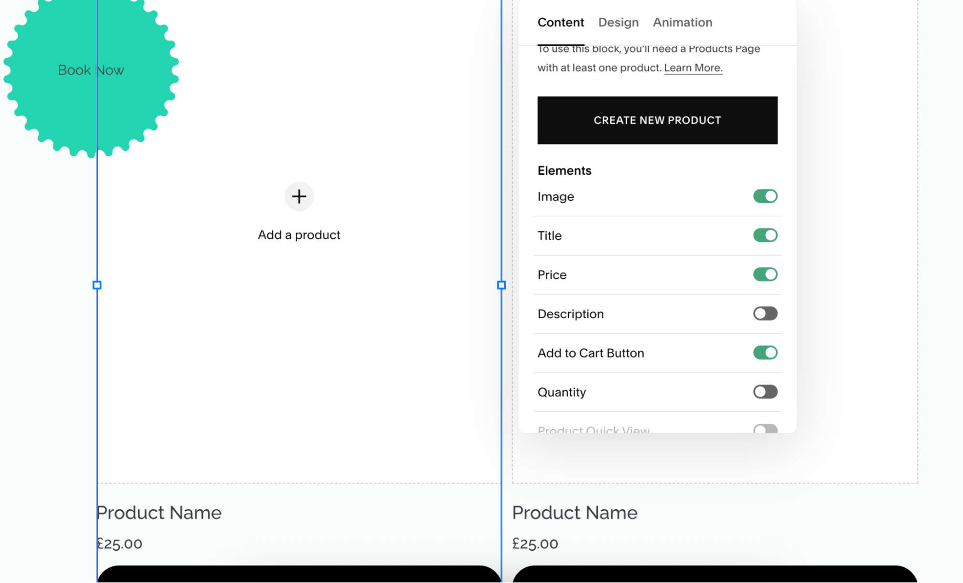The image size is (963, 583).
Task: Follow the Learn More link
Action: [693, 68]
